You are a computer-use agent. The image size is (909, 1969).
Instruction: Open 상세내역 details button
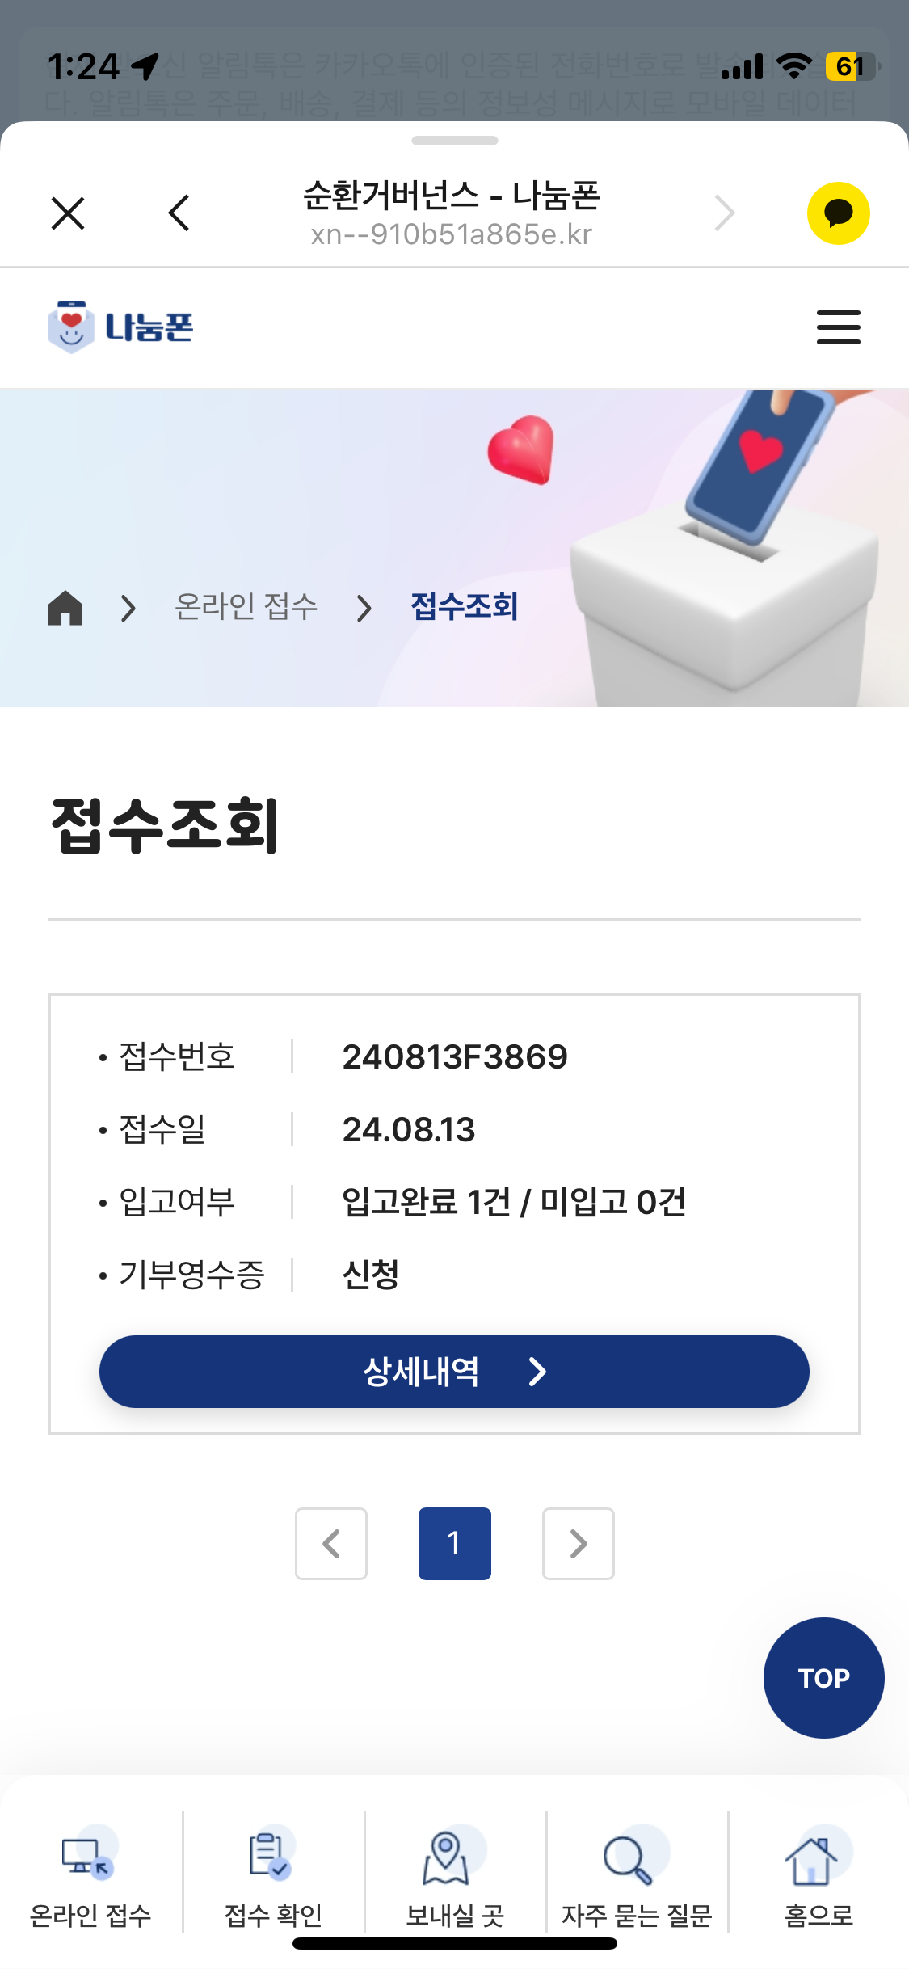click(454, 1372)
